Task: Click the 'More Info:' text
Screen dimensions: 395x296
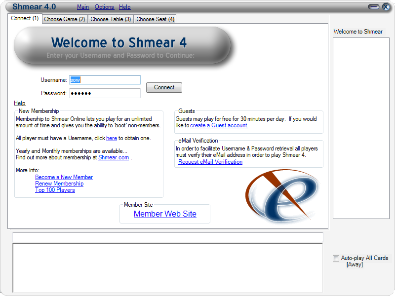Action: tap(28, 170)
